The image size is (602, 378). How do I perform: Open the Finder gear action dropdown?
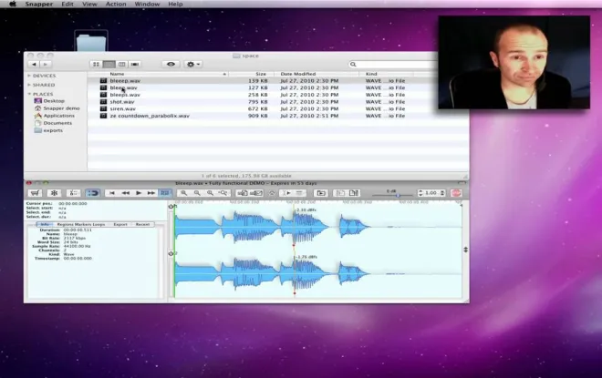(x=192, y=64)
